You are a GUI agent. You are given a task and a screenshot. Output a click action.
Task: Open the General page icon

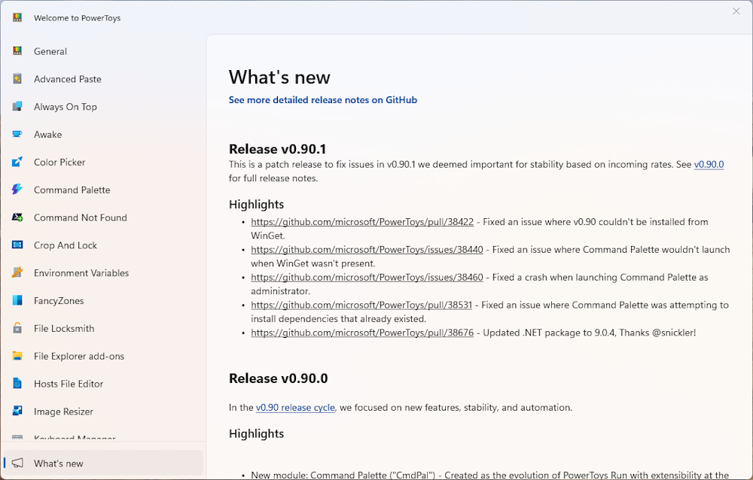(17, 51)
